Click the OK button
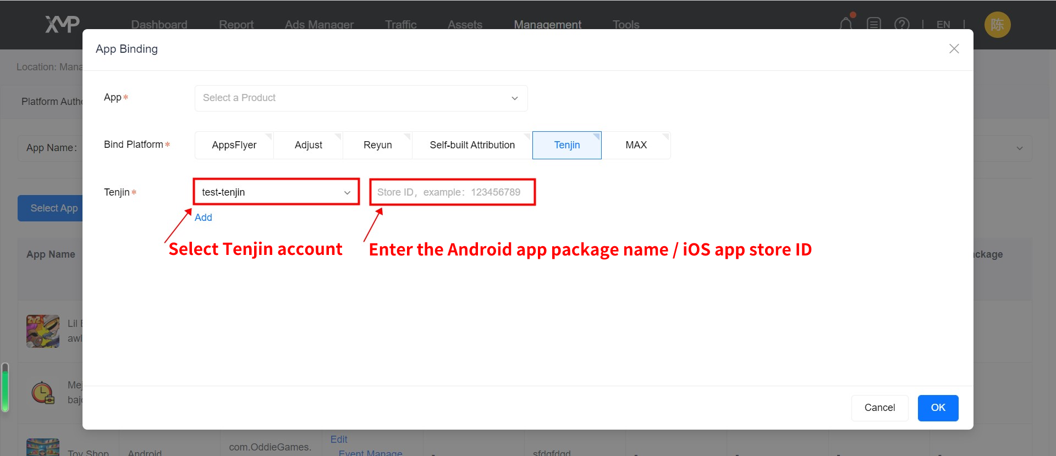Screen dimensions: 1056x456 click(938, 408)
